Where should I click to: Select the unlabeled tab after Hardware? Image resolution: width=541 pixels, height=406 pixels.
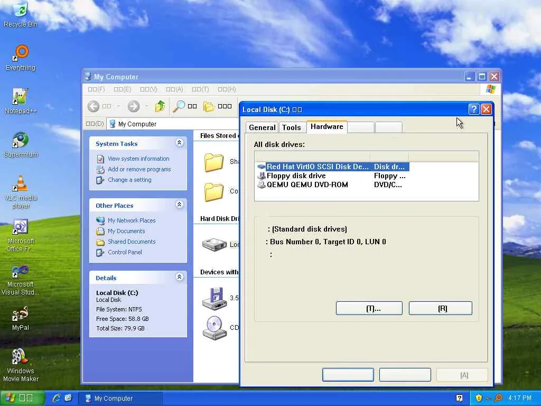[x=361, y=127]
